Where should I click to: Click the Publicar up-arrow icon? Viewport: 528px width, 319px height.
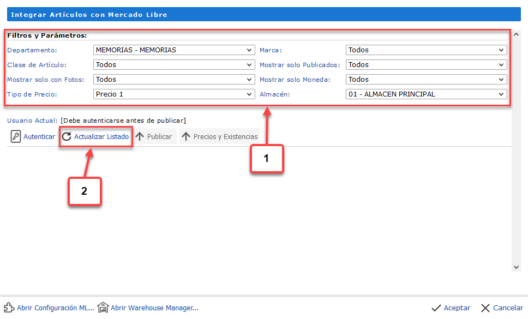tap(140, 137)
